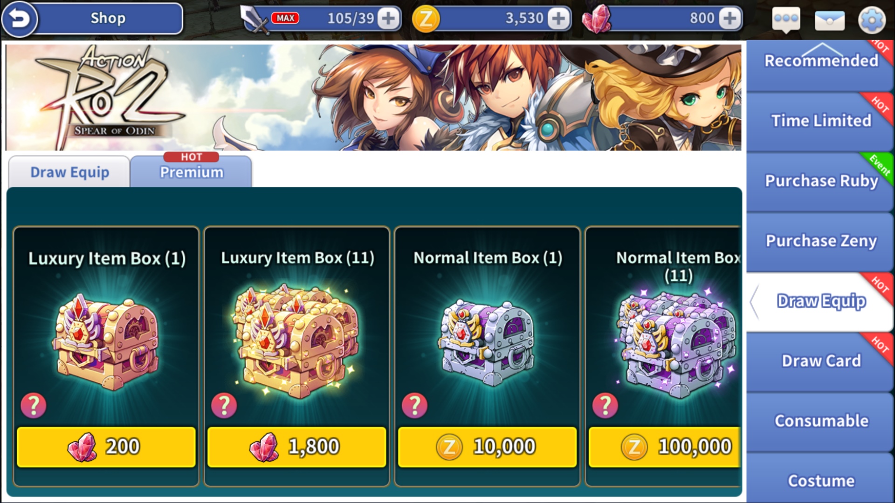Viewport: 895px width, 503px height.
Task: Select the Draw Equip tab above the boxes
Action: 69,171
